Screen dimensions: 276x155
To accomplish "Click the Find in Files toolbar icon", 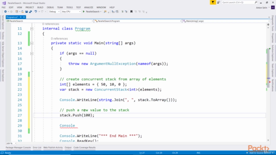I will 105,12.
